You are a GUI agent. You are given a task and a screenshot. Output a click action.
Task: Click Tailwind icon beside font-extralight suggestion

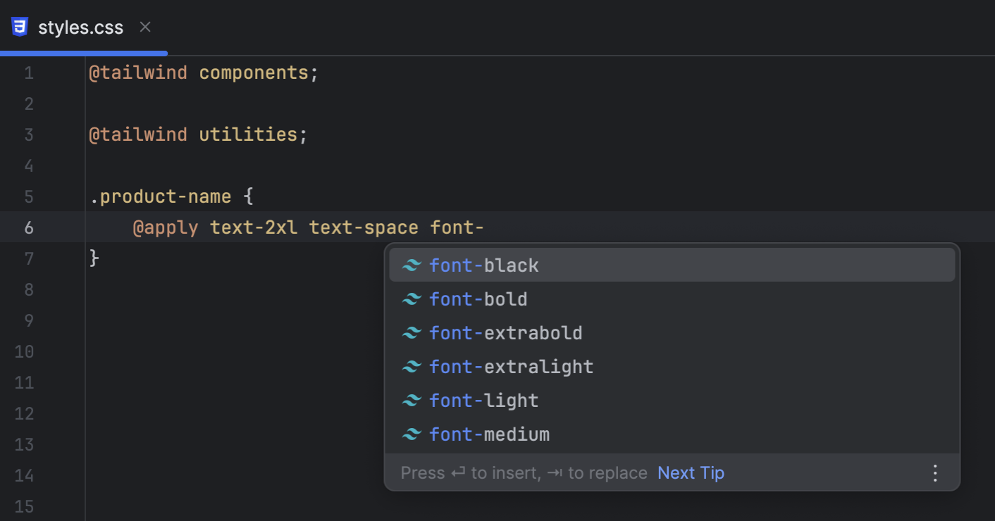pos(412,367)
